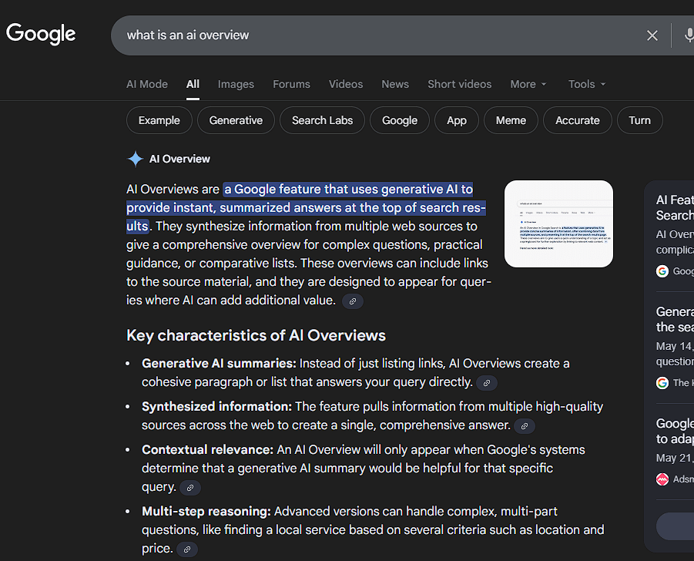Open source link after Generative AI summaries
The width and height of the screenshot is (694, 561).
pos(486,382)
